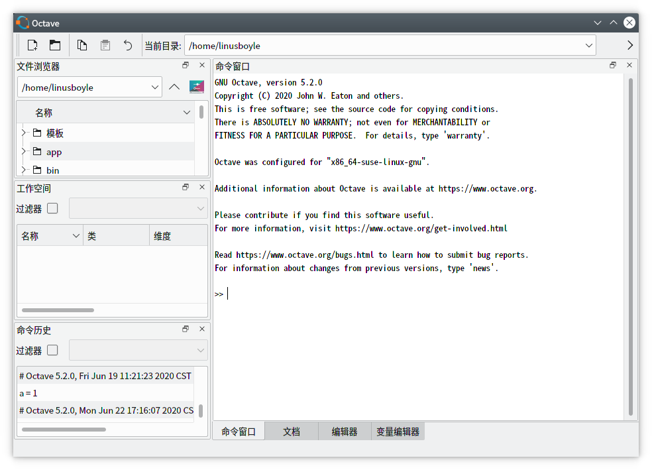Click the window title bar down-arrow menu
This screenshot has height=470, width=652.
(598, 23)
